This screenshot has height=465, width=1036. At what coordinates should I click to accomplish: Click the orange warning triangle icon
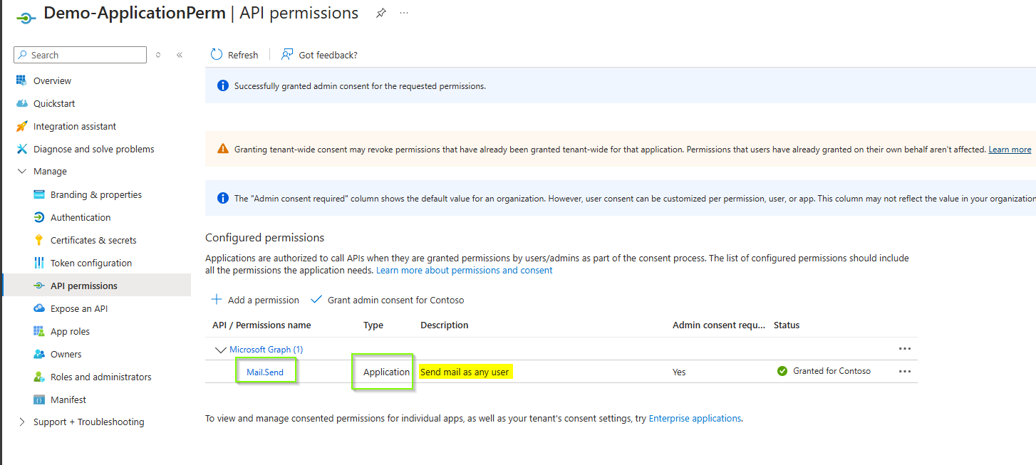pyautogui.click(x=222, y=150)
